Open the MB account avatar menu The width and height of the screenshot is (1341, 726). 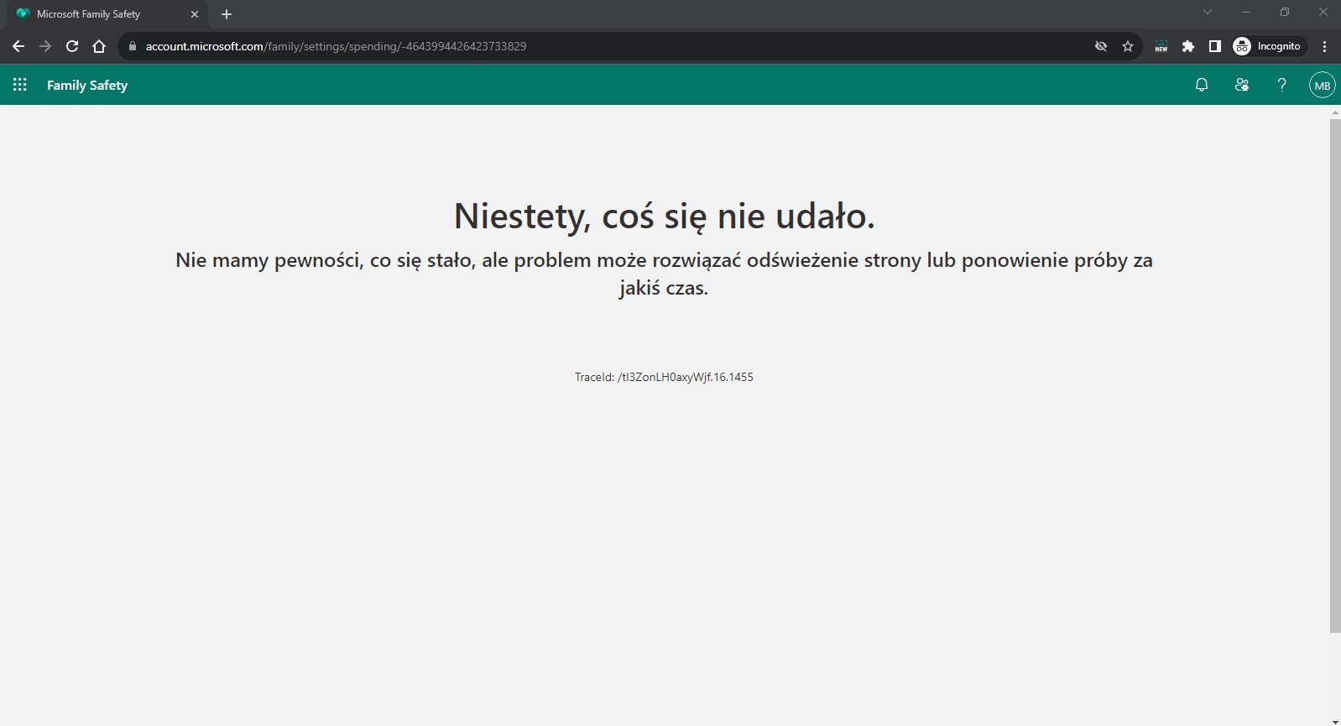pos(1323,85)
